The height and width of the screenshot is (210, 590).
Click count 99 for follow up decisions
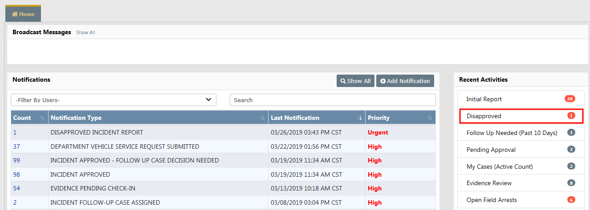click(16, 160)
